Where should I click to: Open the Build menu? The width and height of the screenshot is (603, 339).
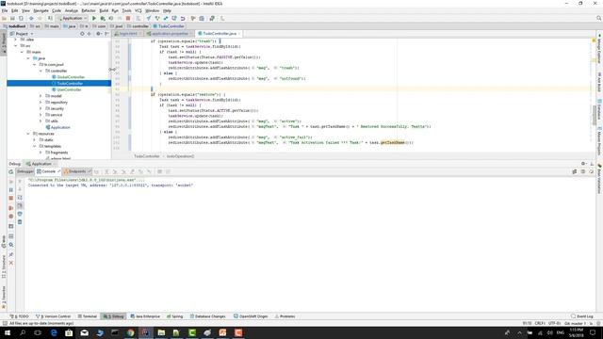(x=104, y=10)
